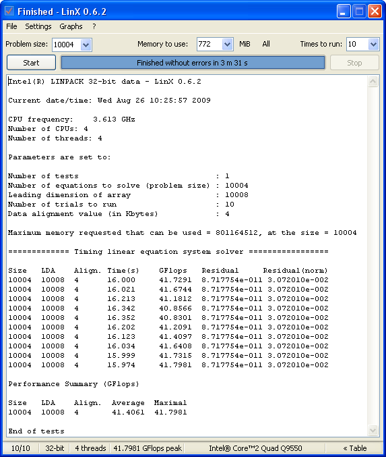
Task: Click the 4 threads status bar entry
Action: 90,448
